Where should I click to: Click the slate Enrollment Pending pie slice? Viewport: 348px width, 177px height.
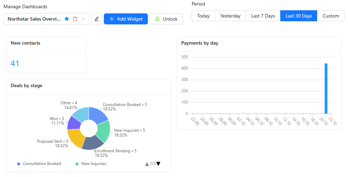pyautogui.click(x=92, y=142)
